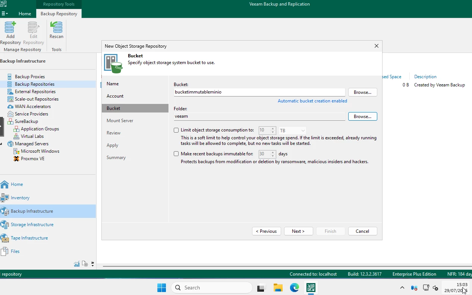Increase the storage limit value stepper
Viewport: 472px width, 295px height.
[x=273, y=129]
